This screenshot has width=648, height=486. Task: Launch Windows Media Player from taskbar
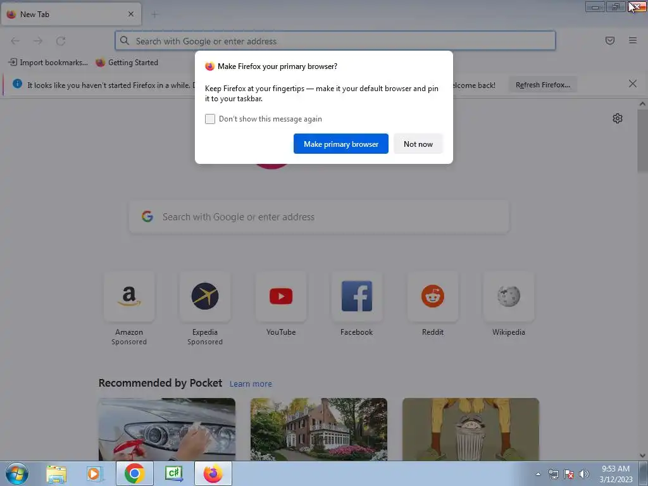pyautogui.click(x=94, y=474)
